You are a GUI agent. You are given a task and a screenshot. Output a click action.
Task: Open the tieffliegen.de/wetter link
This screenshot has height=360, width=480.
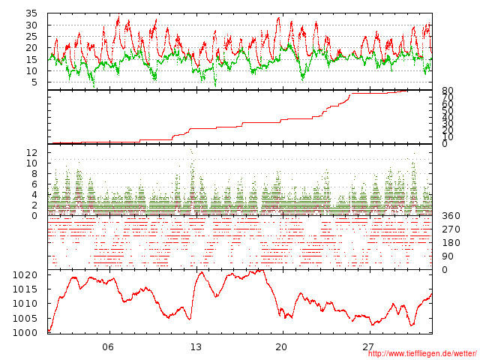422,353
